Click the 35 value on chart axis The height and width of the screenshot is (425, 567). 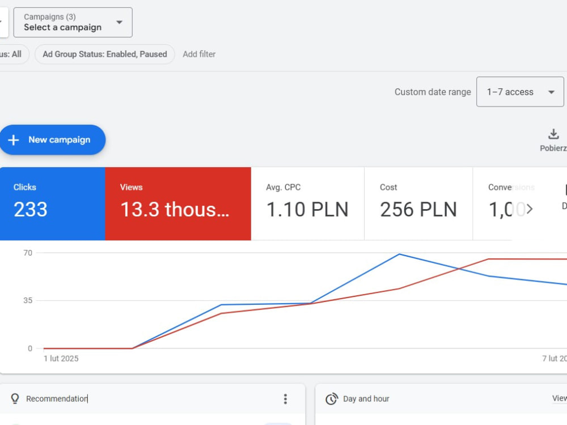pos(28,301)
